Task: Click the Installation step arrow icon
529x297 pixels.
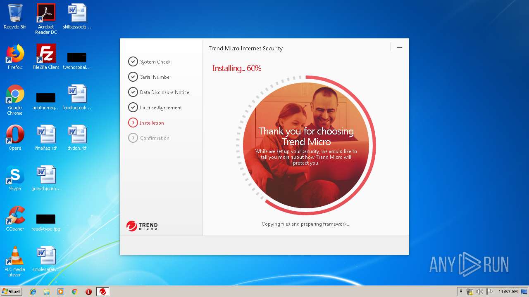Action: tap(133, 123)
